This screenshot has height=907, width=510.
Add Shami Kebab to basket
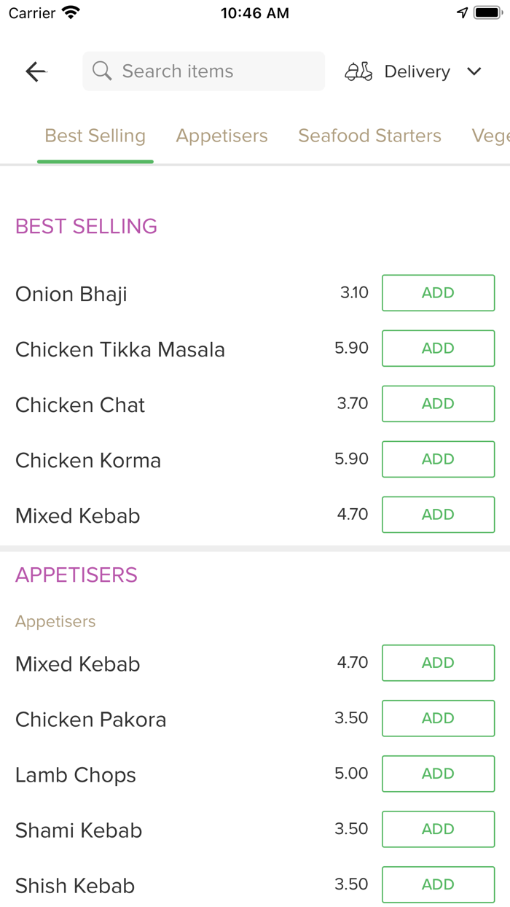pyautogui.click(x=438, y=829)
